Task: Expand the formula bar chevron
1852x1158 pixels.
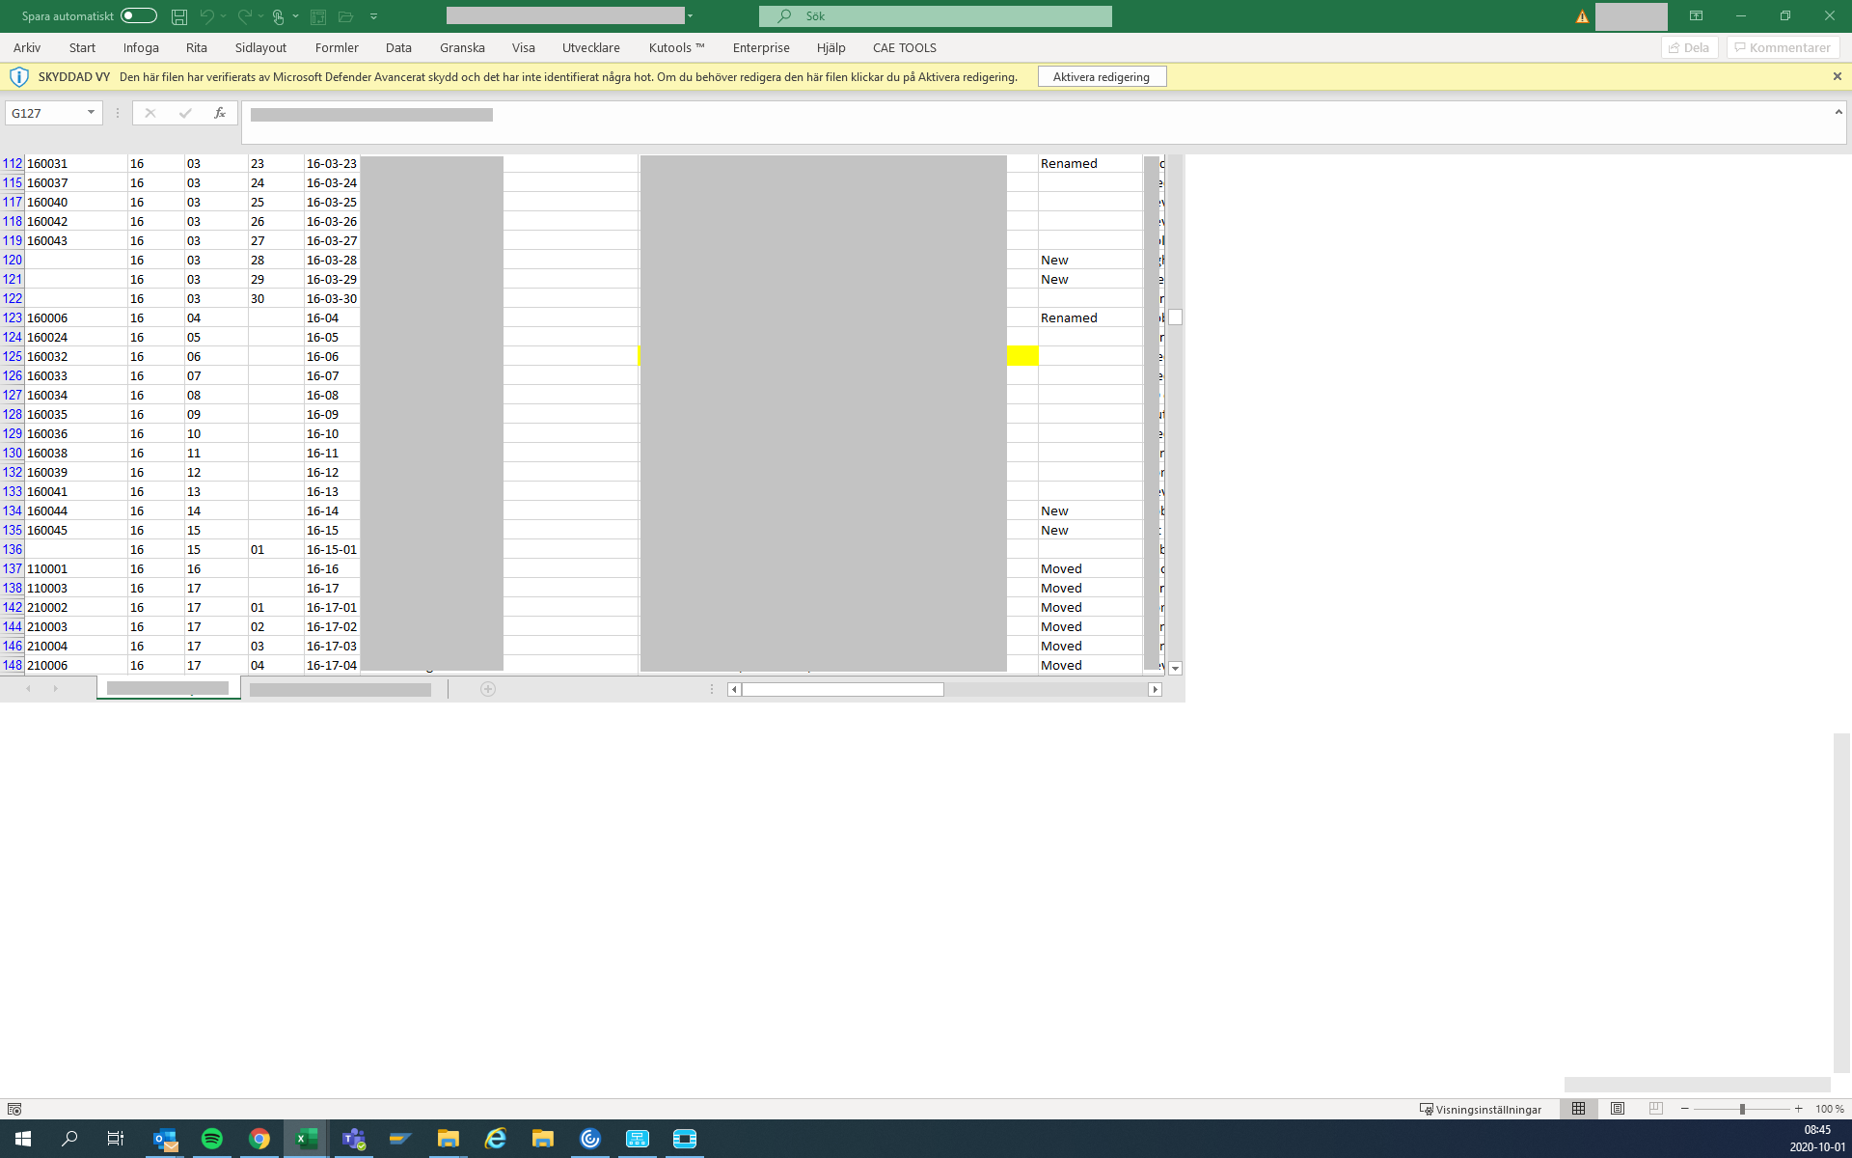Action: point(1838,112)
